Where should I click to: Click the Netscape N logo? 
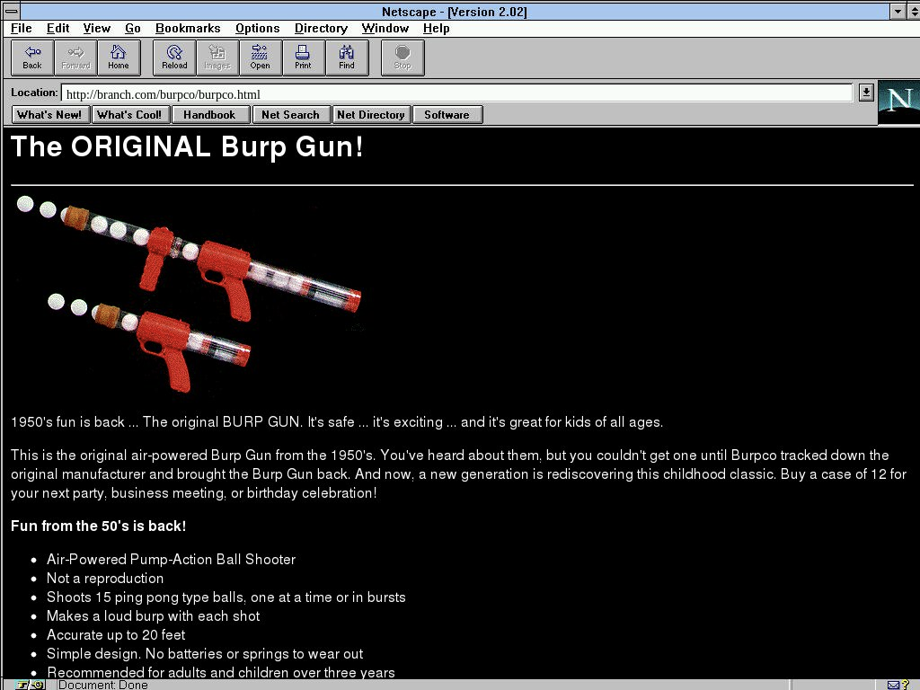click(x=898, y=102)
